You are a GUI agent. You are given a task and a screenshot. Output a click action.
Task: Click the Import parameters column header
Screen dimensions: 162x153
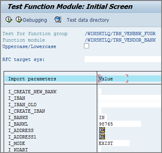[x=32, y=79]
